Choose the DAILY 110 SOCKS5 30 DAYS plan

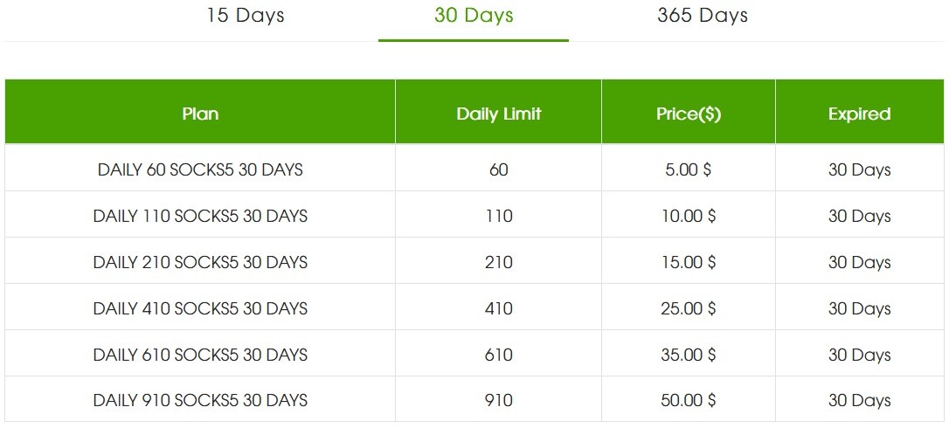point(200,216)
